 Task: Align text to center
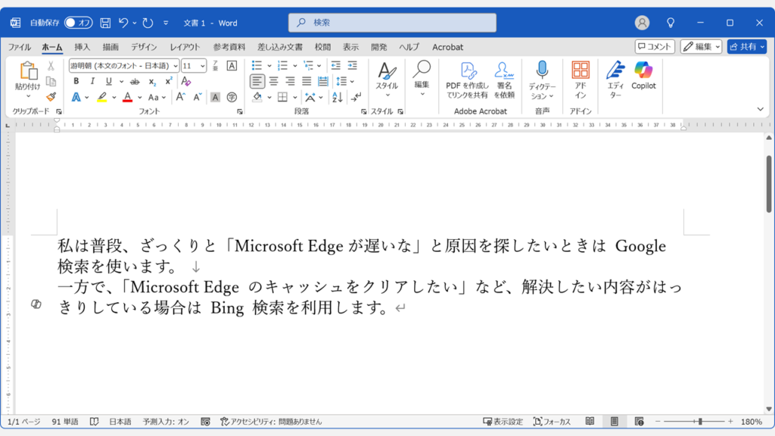coord(273,81)
